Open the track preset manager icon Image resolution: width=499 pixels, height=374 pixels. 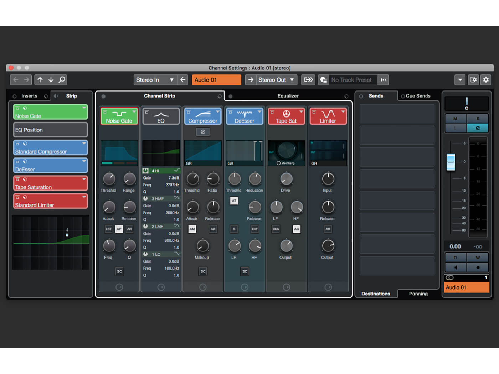(323, 80)
